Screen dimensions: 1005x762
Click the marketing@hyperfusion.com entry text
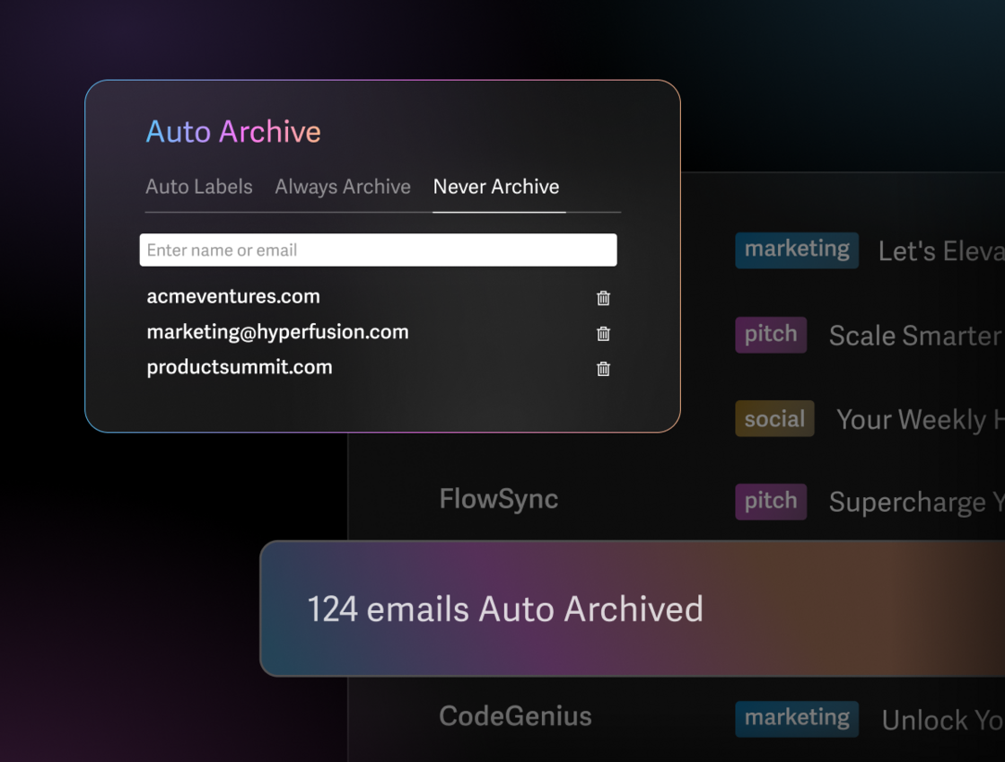[x=278, y=331]
